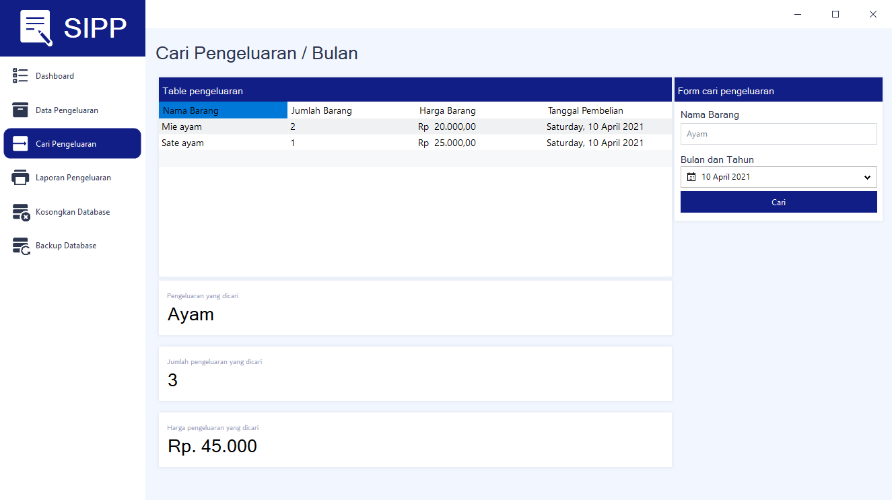Image resolution: width=892 pixels, height=500 pixels.
Task: Click the date cell in Mie ayam row
Action: point(608,127)
